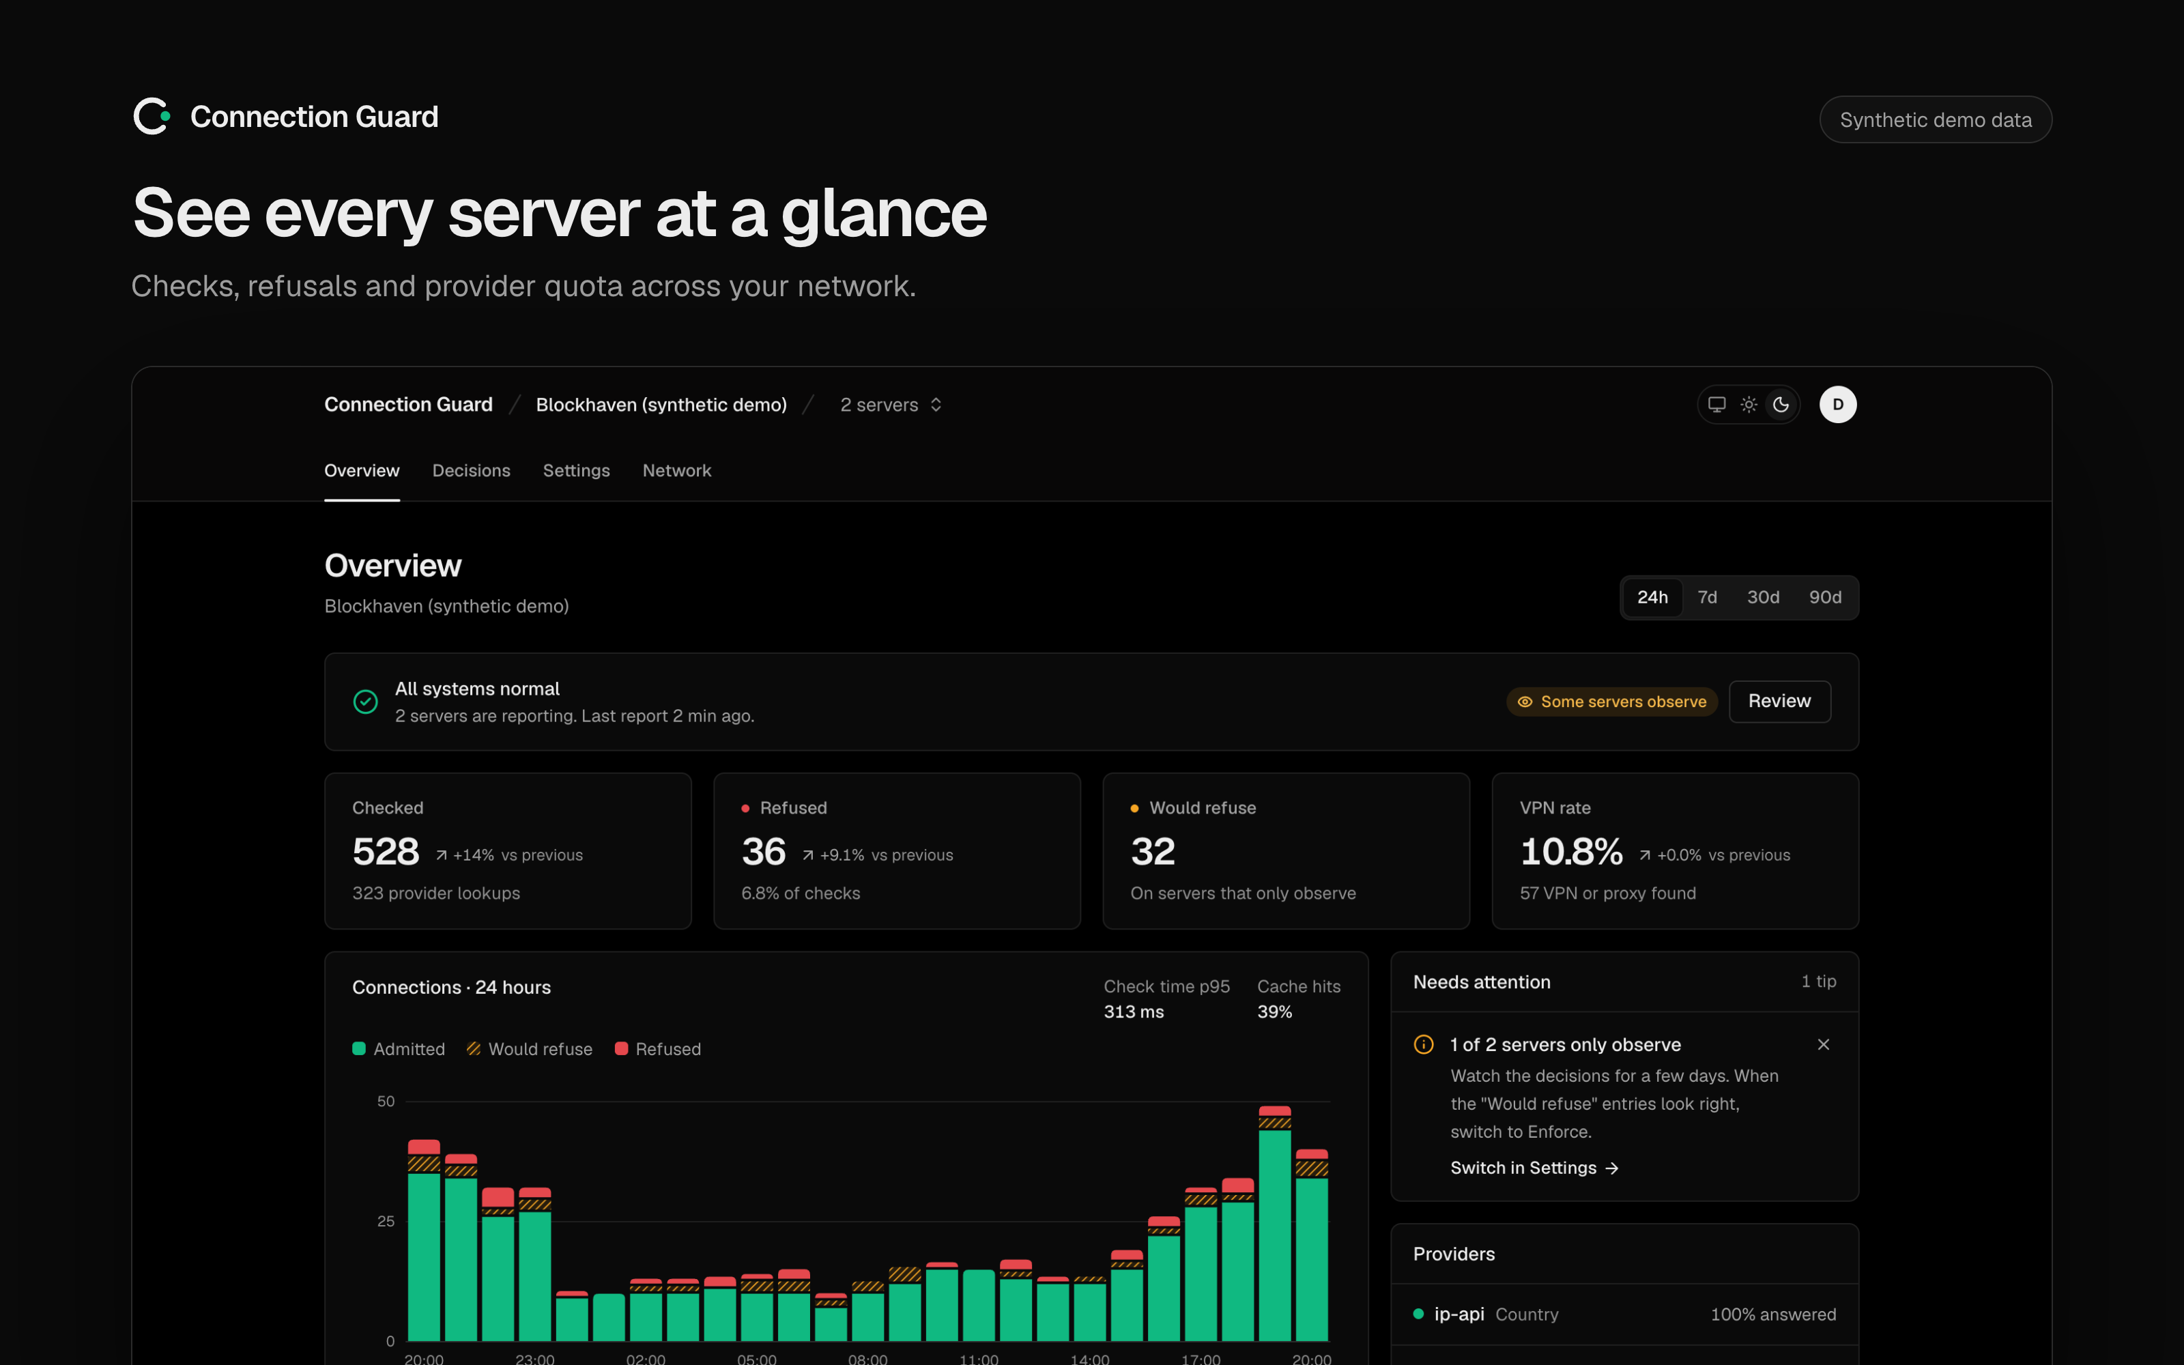Click Blockhaven (synthetic demo) breadcrumb
2184x1365 pixels.
pyautogui.click(x=661, y=405)
